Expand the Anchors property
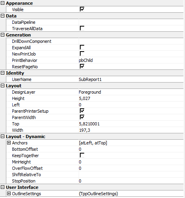This screenshot has height=198, width=185. pyautogui.click(x=9, y=143)
